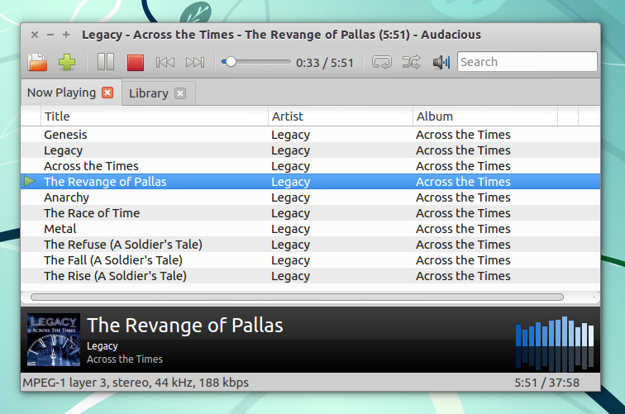Select The Refuse (A Soldier's Tale)
The height and width of the screenshot is (414, 625).
click(x=311, y=245)
